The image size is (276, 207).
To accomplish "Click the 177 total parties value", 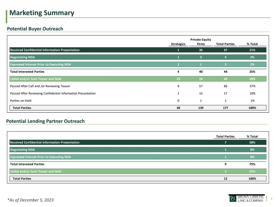I will (225, 108).
